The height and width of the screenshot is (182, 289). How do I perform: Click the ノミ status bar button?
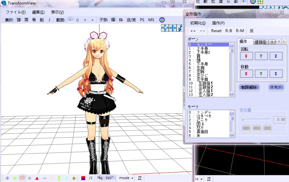click(91, 178)
